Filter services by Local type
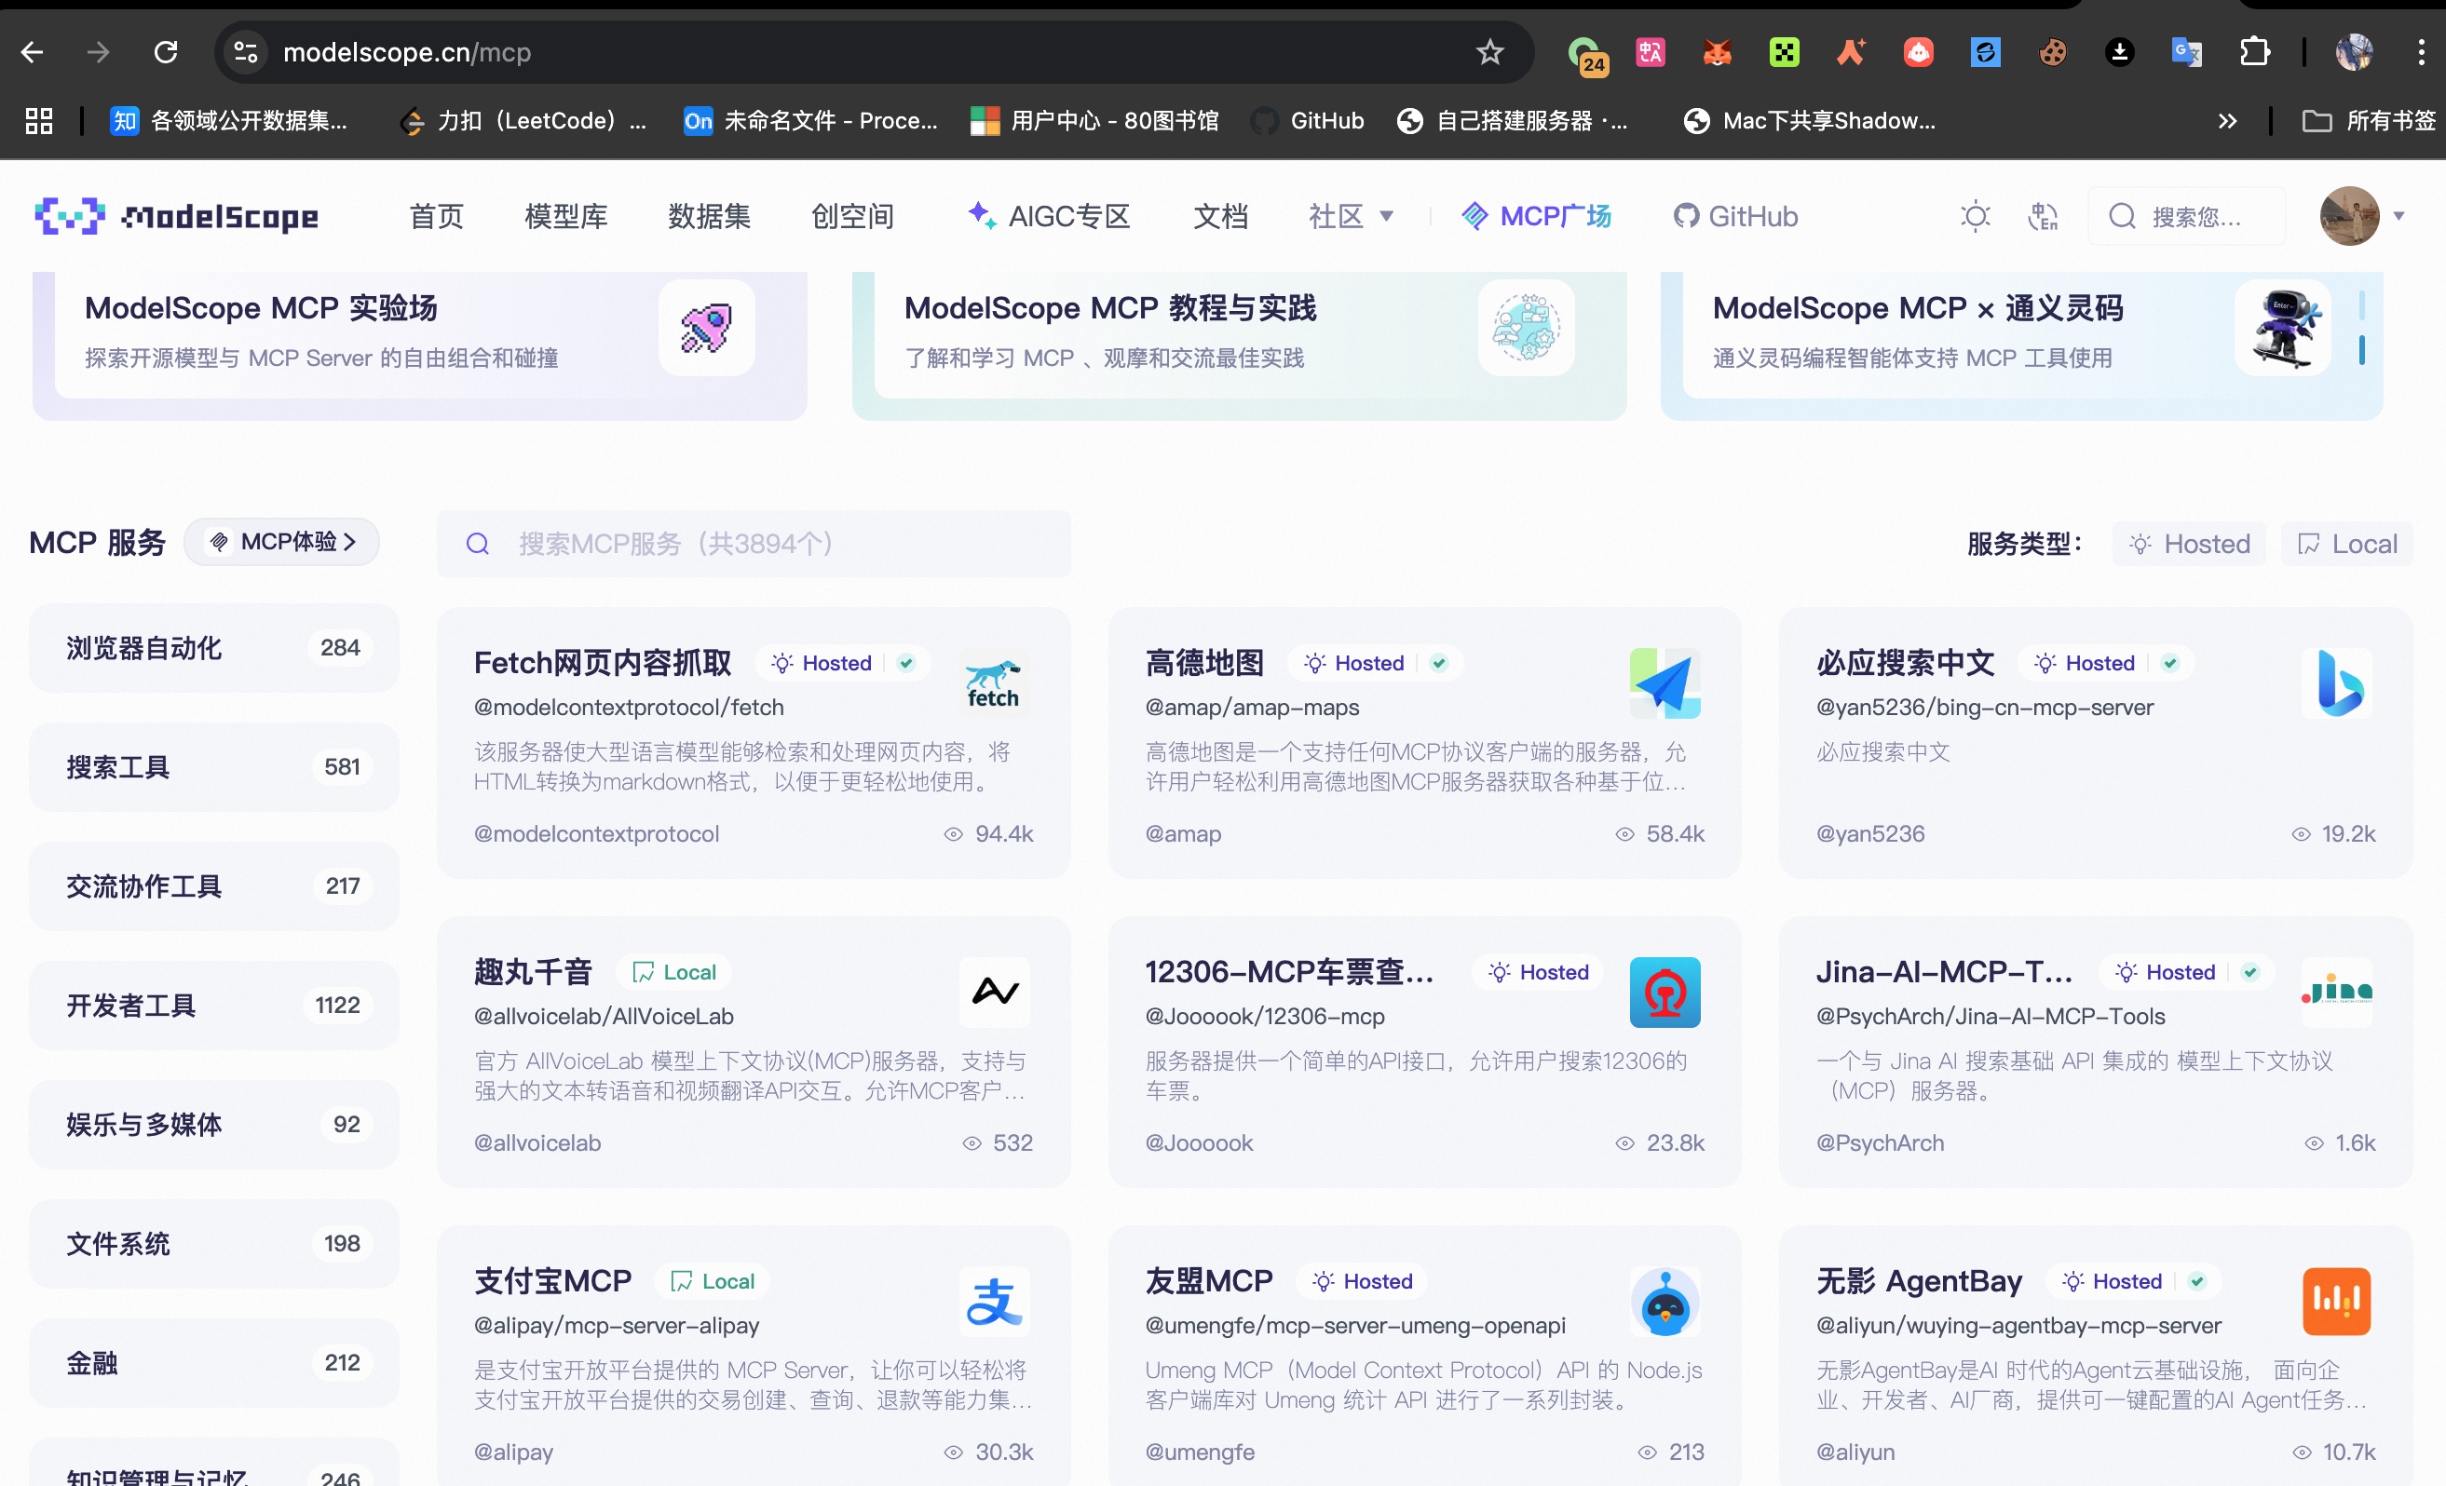 click(2346, 544)
